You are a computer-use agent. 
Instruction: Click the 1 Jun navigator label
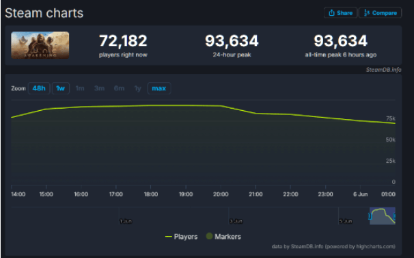click(126, 221)
